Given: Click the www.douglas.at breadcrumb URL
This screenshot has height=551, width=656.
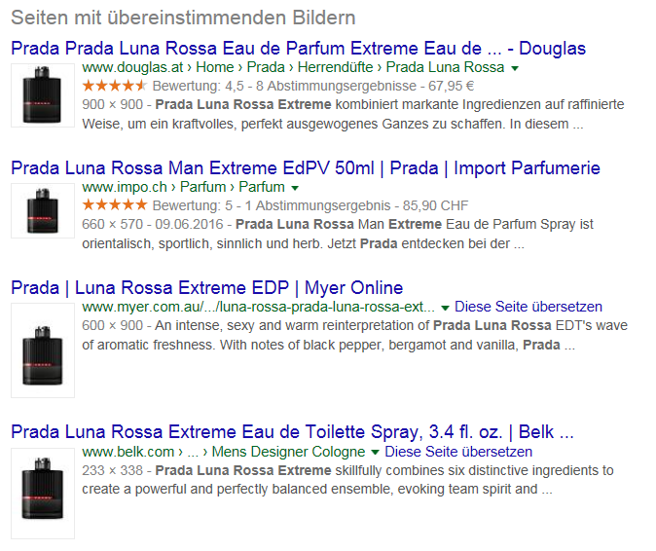Looking at the screenshot, I should pyautogui.click(x=132, y=67).
